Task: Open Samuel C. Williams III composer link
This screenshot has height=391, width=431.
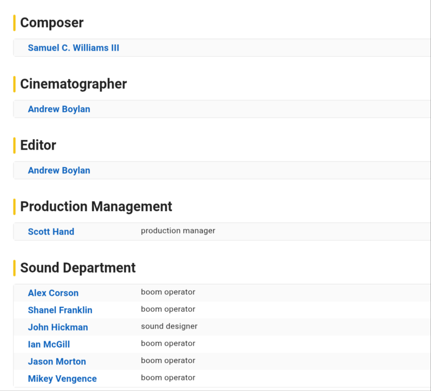Action: [x=73, y=48]
